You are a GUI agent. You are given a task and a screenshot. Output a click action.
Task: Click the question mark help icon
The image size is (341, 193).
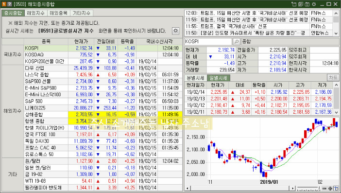pos(9,4)
